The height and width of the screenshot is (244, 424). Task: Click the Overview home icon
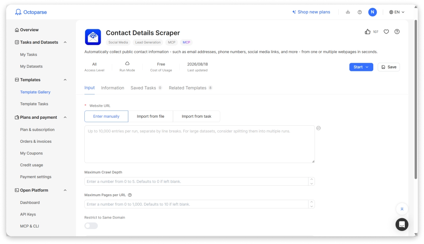point(17,30)
